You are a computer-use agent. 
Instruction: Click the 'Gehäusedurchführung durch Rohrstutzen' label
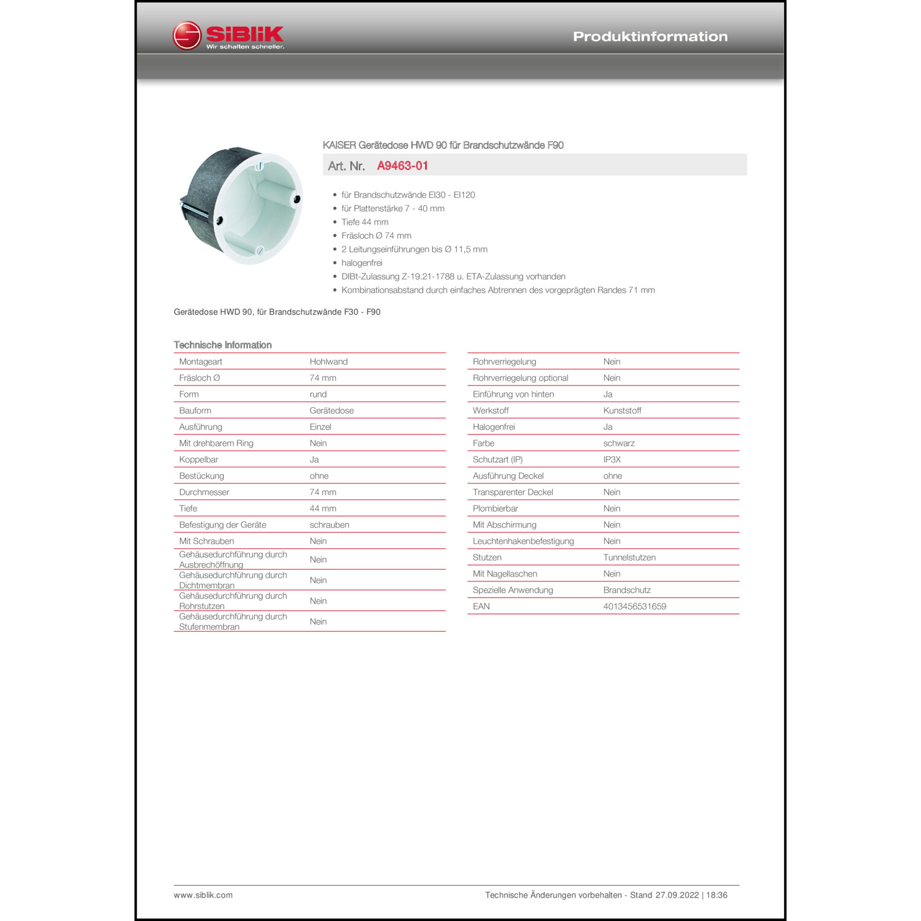point(233,601)
